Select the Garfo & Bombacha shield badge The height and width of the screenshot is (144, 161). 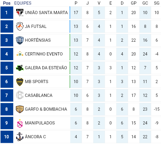[20, 109]
